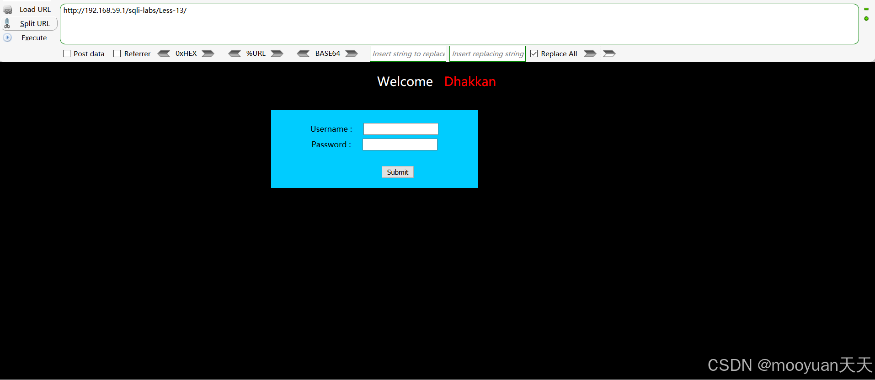Screen dimensions: 875x380
Task: Click the Load URL icon
Action: pos(7,10)
